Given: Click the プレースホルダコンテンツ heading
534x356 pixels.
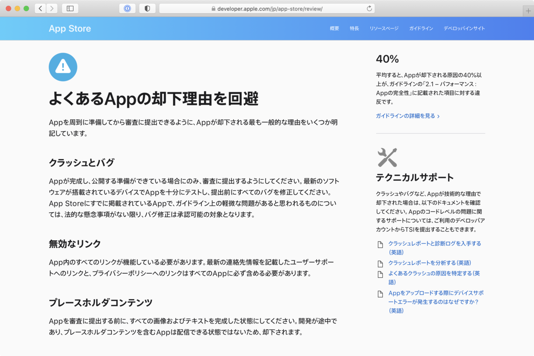Looking at the screenshot, I should (x=101, y=303).
